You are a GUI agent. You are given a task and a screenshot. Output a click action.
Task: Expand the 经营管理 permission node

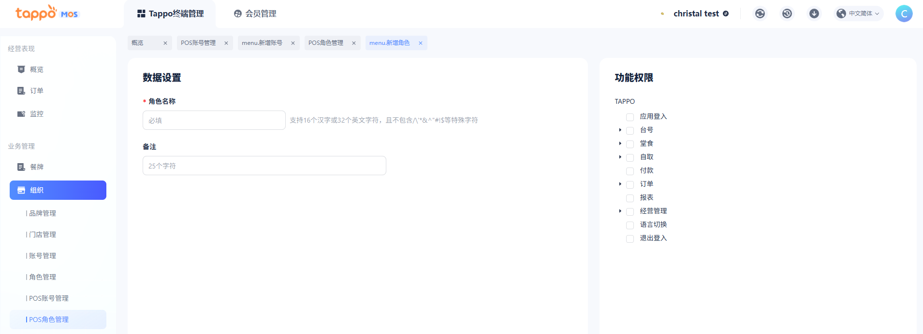620,211
